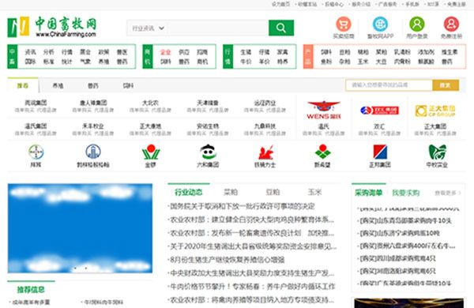Click the 中牧实业 brand logo
Viewport: 474px width, 308px height.
coord(437,152)
